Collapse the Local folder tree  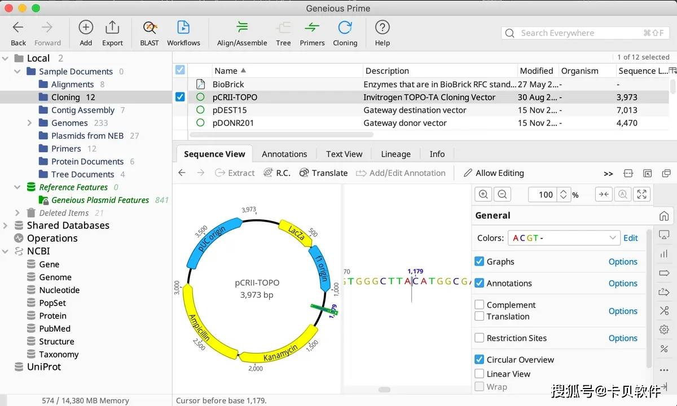(6, 58)
